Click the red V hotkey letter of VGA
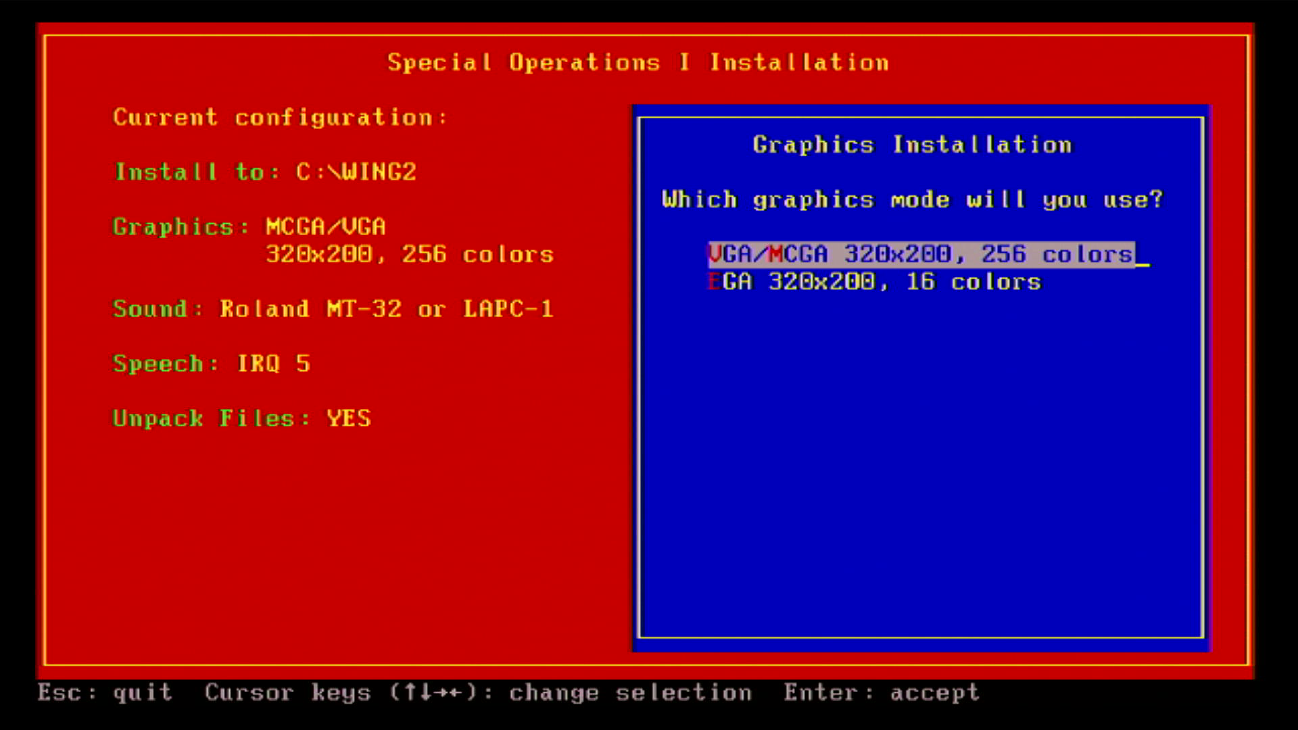The height and width of the screenshot is (730, 1298). click(x=715, y=254)
